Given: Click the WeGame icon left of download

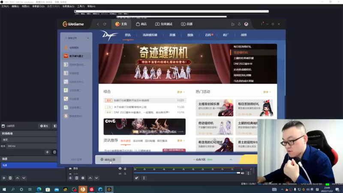Looking at the screenshot, I should click(x=233, y=24).
